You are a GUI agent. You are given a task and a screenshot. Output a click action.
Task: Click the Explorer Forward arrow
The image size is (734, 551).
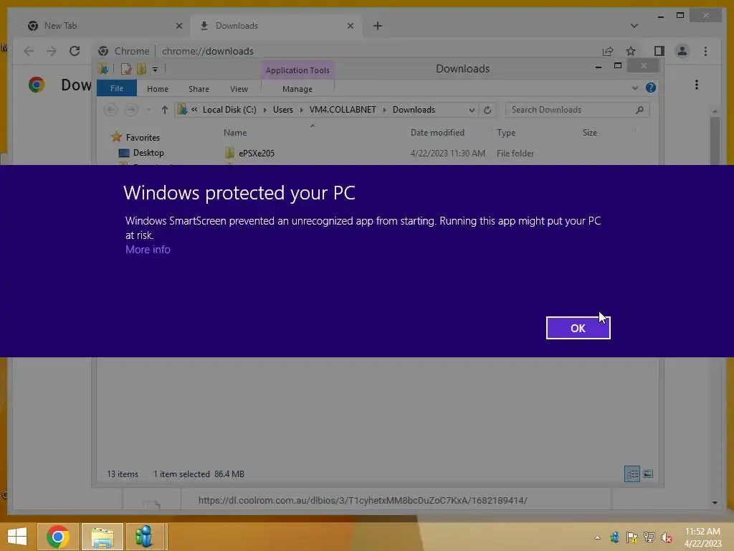(x=132, y=110)
